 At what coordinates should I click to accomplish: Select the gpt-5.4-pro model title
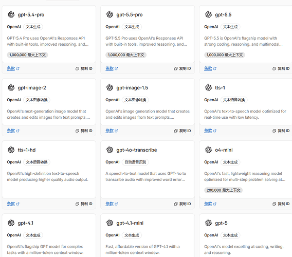pos(31,15)
